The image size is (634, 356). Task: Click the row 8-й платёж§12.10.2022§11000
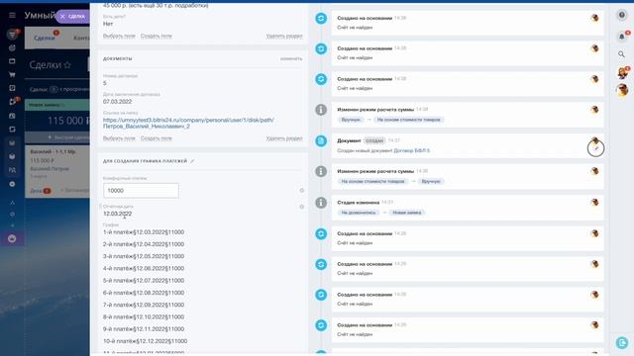pyautogui.click(x=144, y=316)
